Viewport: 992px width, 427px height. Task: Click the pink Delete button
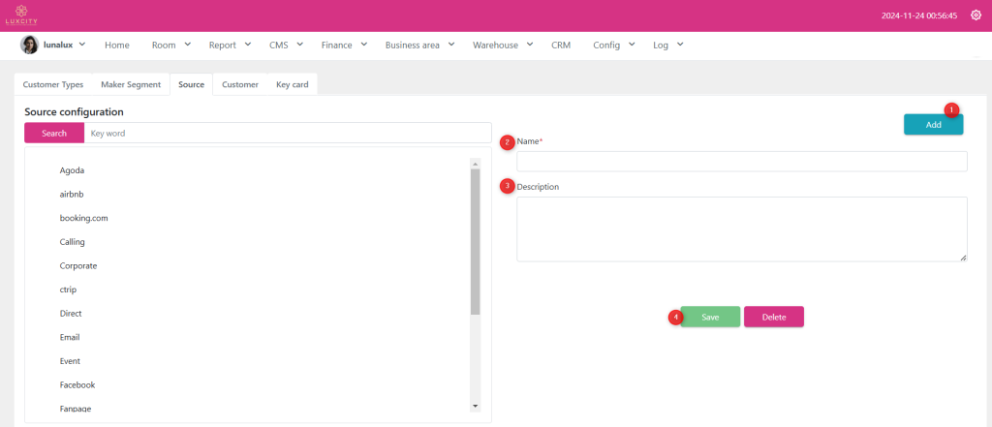coord(773,317)
